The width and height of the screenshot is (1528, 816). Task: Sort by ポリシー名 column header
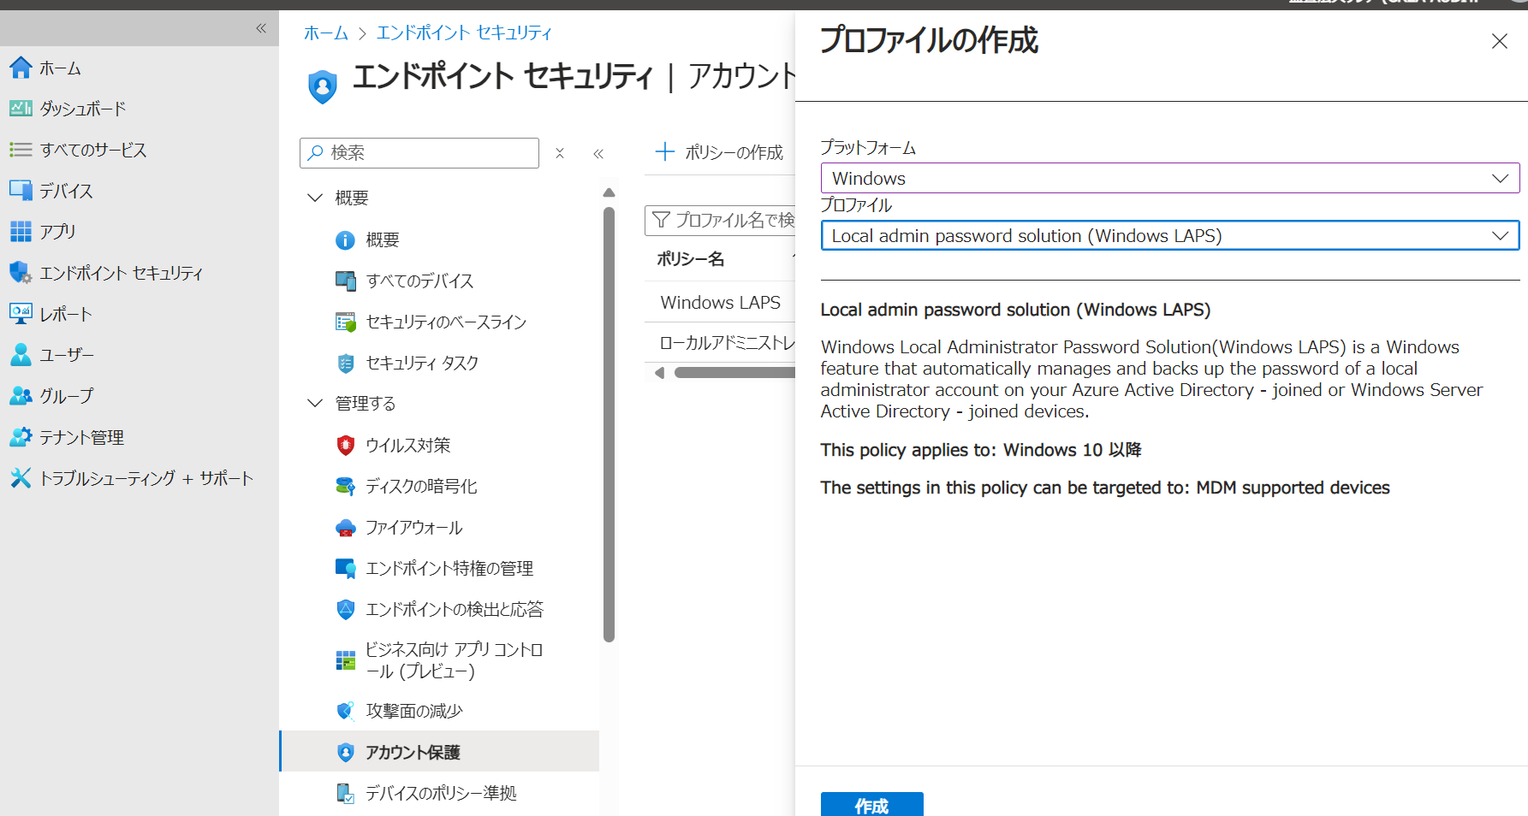(x=691, y=258)
